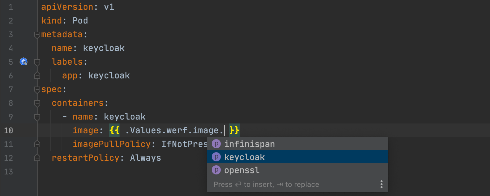Click the purple icon beside keycloak suggestion

click(x=216, y=157)
